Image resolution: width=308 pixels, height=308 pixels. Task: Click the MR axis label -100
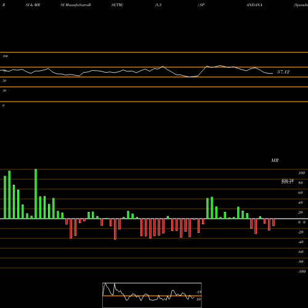301,272
